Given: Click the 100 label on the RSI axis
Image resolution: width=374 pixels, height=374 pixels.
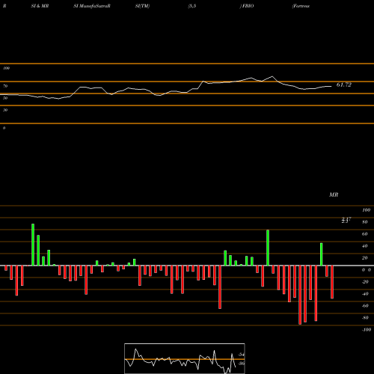Looking at the screenshot, I should pyautogui.click(x=6, y=68).
